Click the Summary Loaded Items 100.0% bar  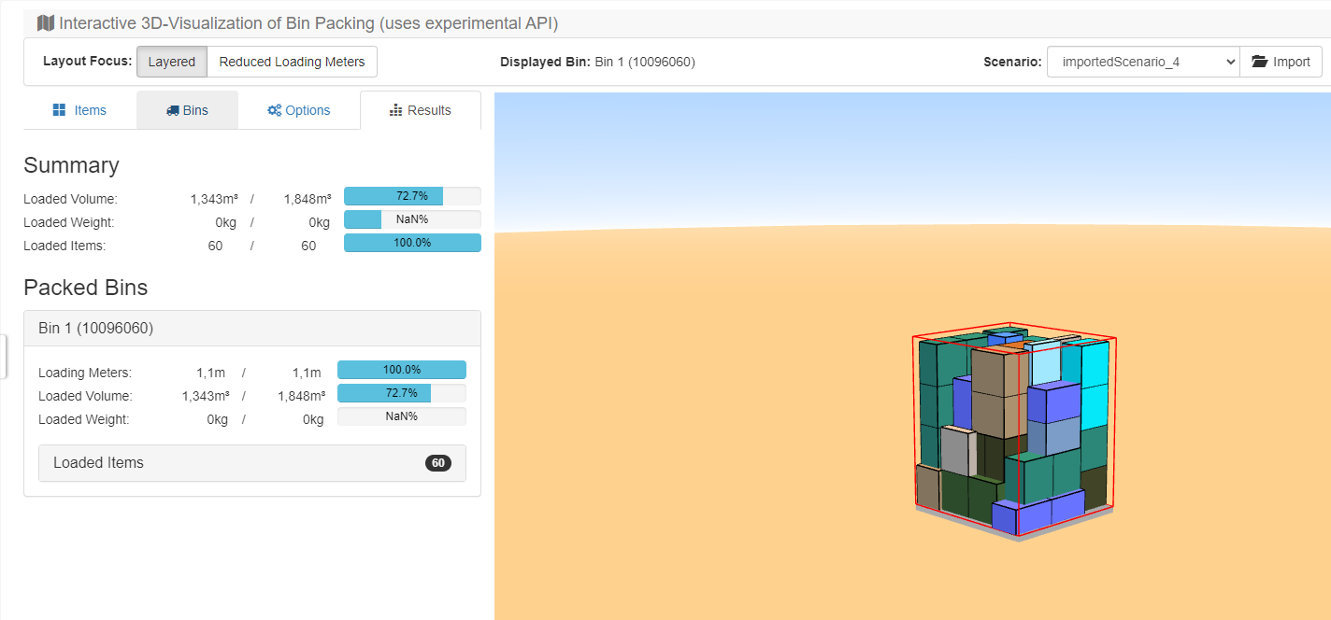[411, 243]
